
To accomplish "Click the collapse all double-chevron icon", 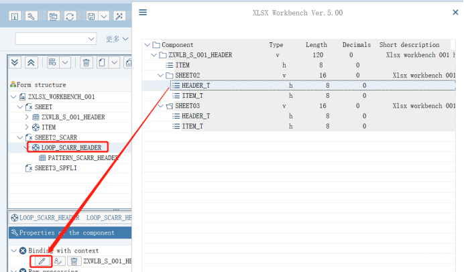I will [x=31, y=62].
